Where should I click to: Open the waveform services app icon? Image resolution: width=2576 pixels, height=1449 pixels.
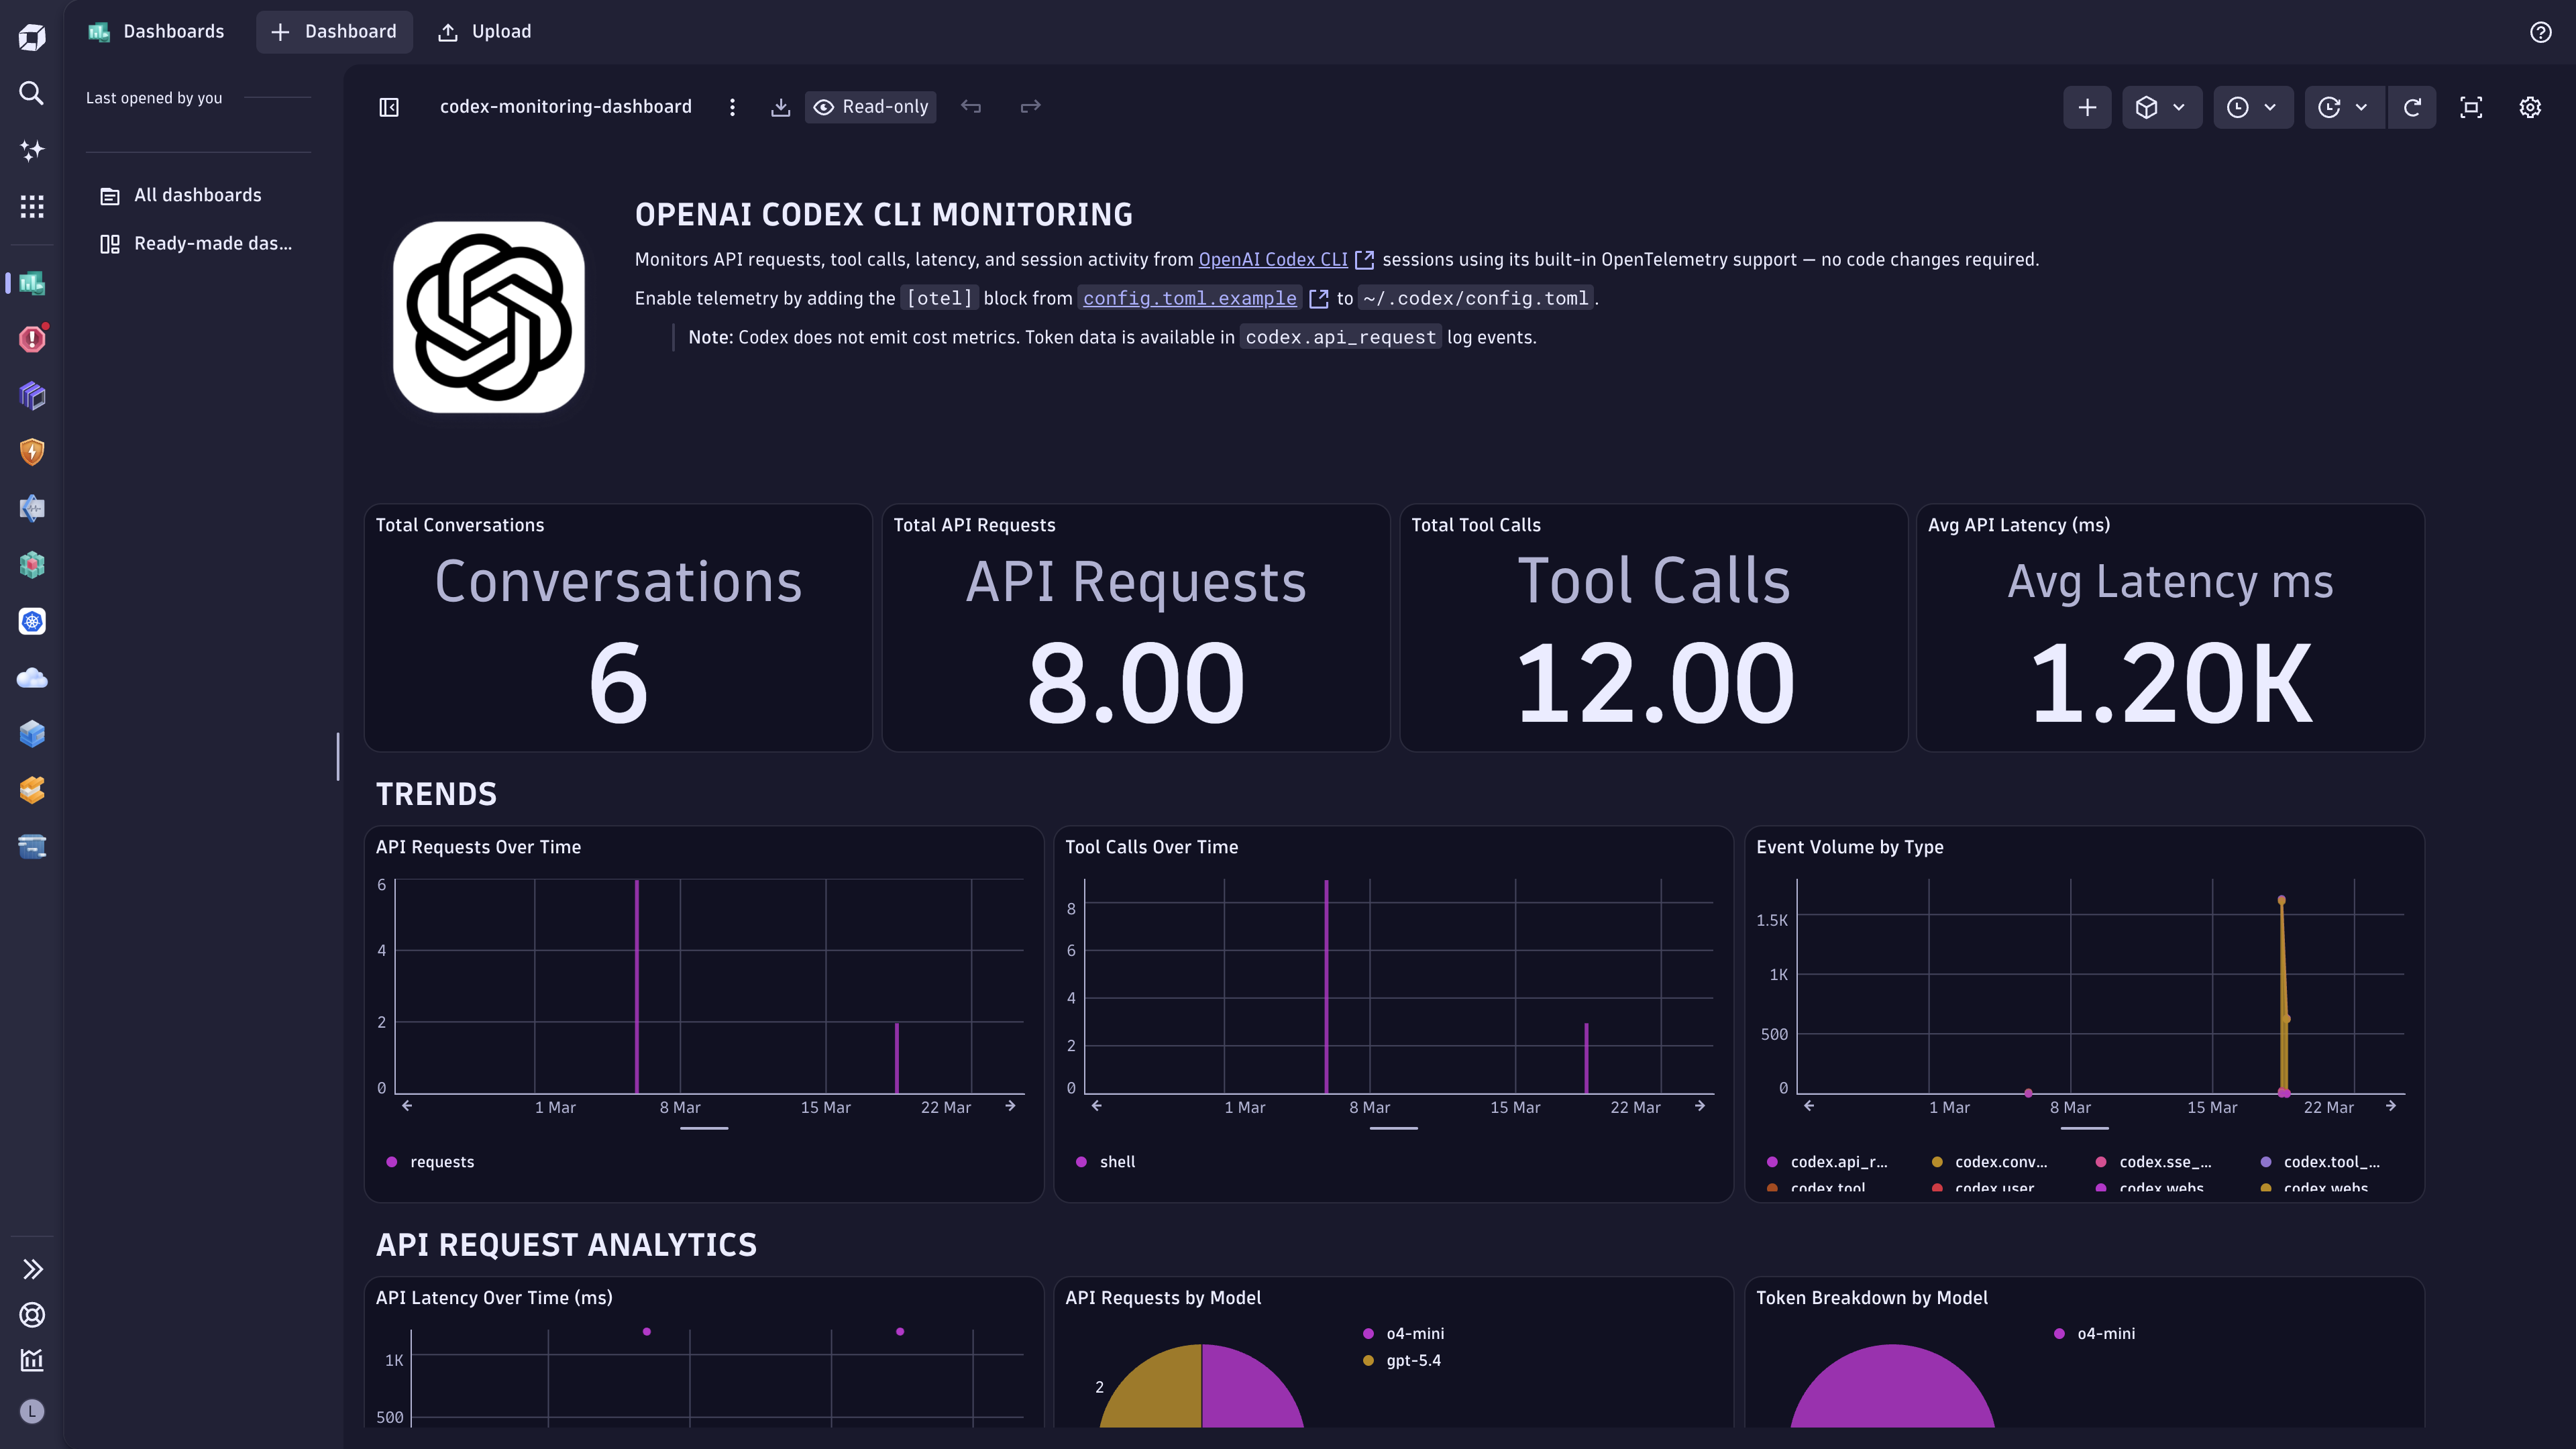coord(32,508)
